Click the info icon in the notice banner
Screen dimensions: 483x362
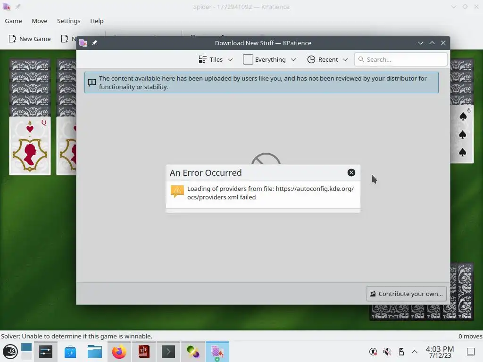(x=92, y=82)
